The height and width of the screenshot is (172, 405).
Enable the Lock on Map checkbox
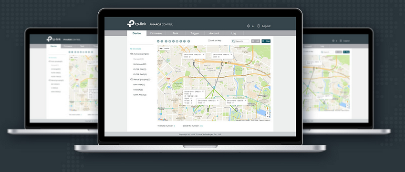(209, 40)
